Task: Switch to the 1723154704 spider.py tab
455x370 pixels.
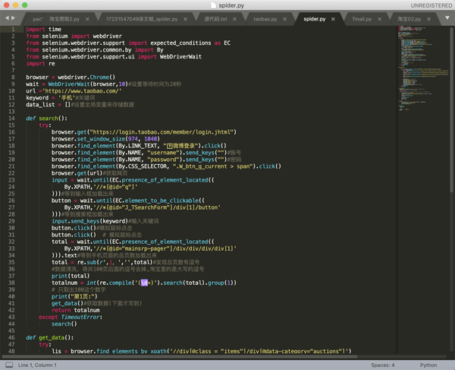Action: click(142, 19)
